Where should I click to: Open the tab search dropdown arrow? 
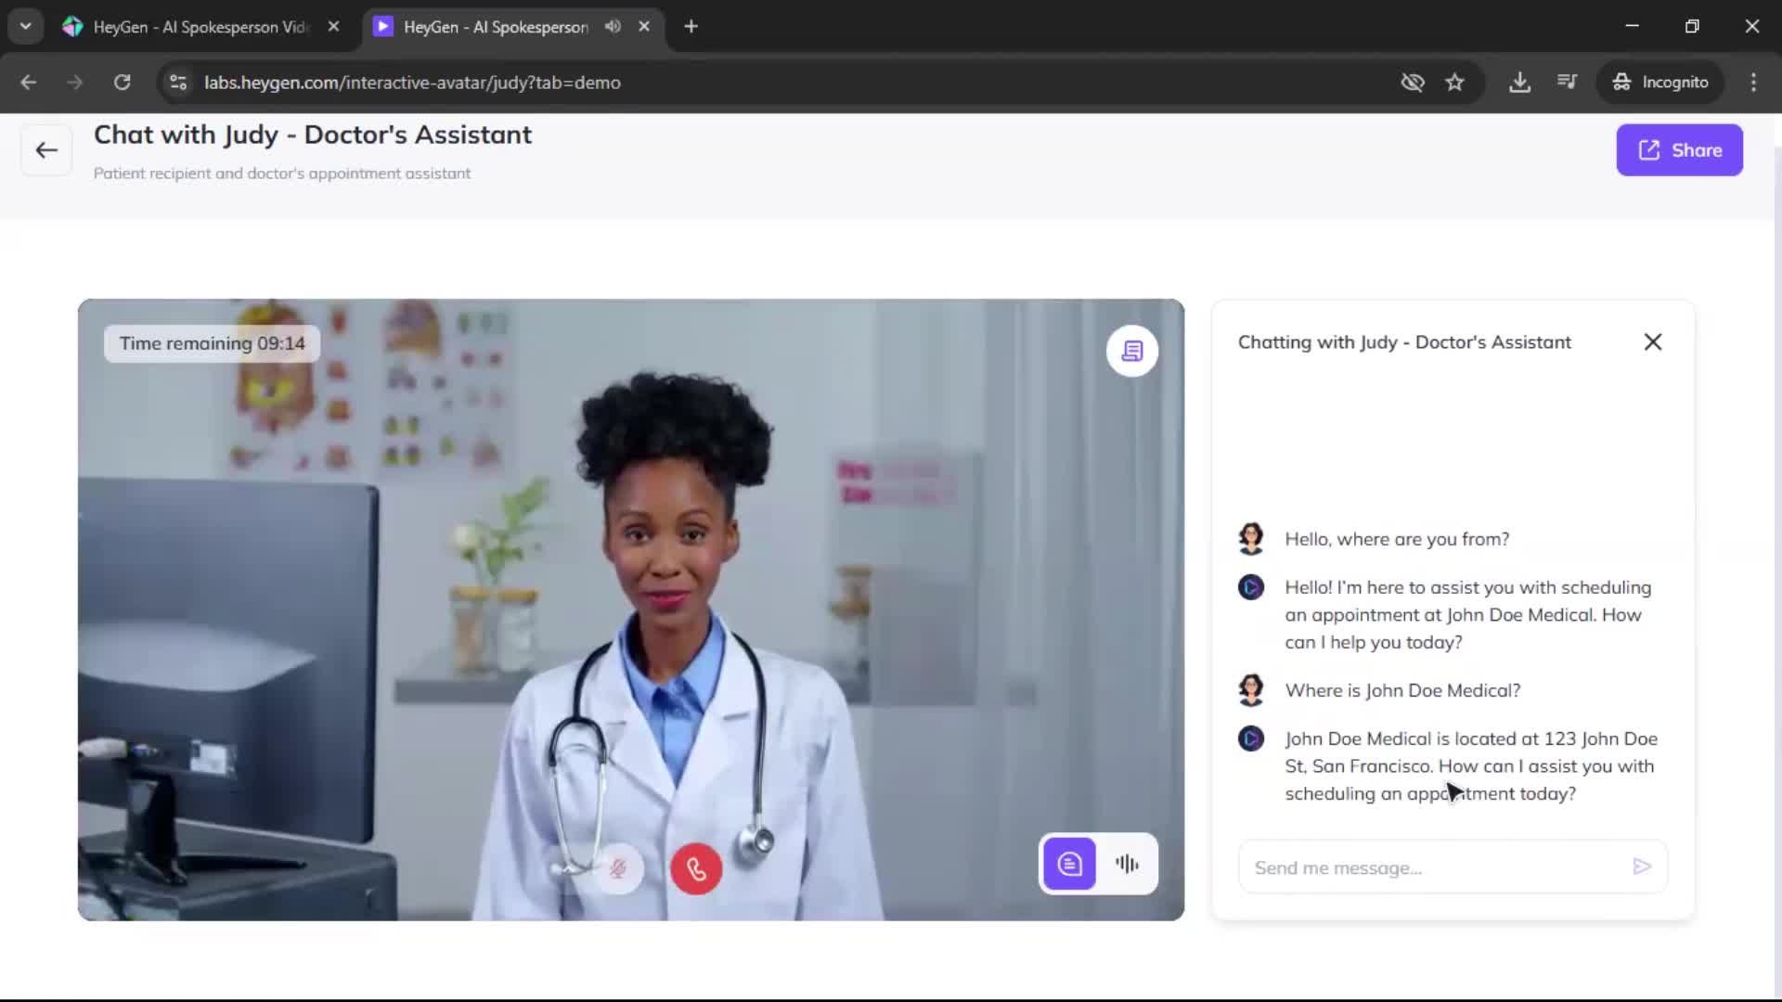25,27
